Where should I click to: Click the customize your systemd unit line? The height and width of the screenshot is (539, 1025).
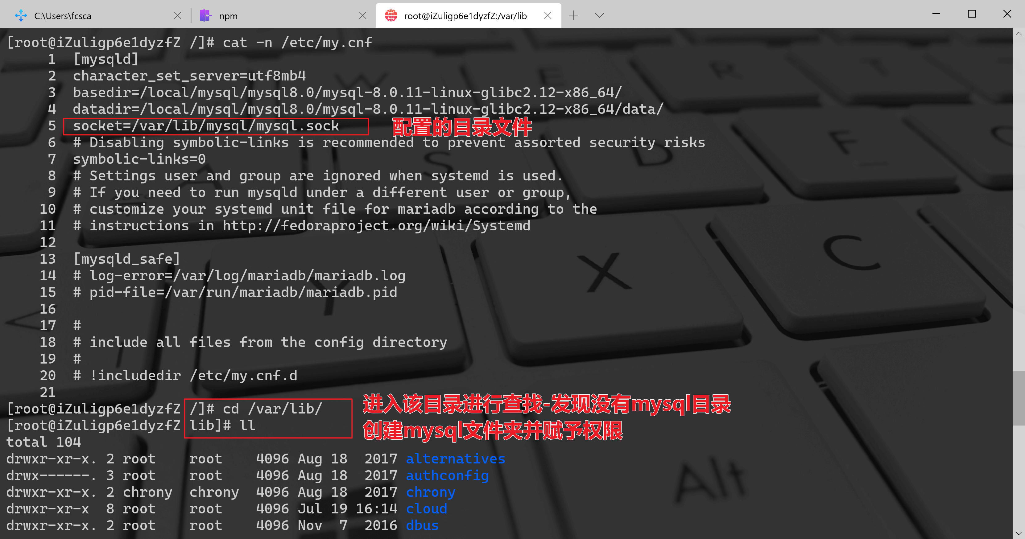coord(335,210)
